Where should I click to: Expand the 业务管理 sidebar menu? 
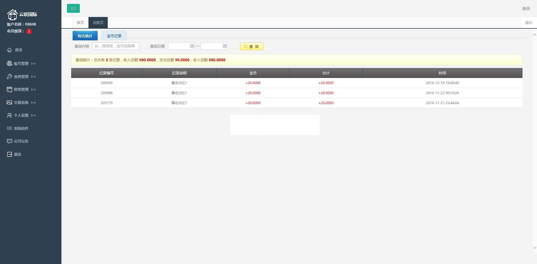[21, 77]
